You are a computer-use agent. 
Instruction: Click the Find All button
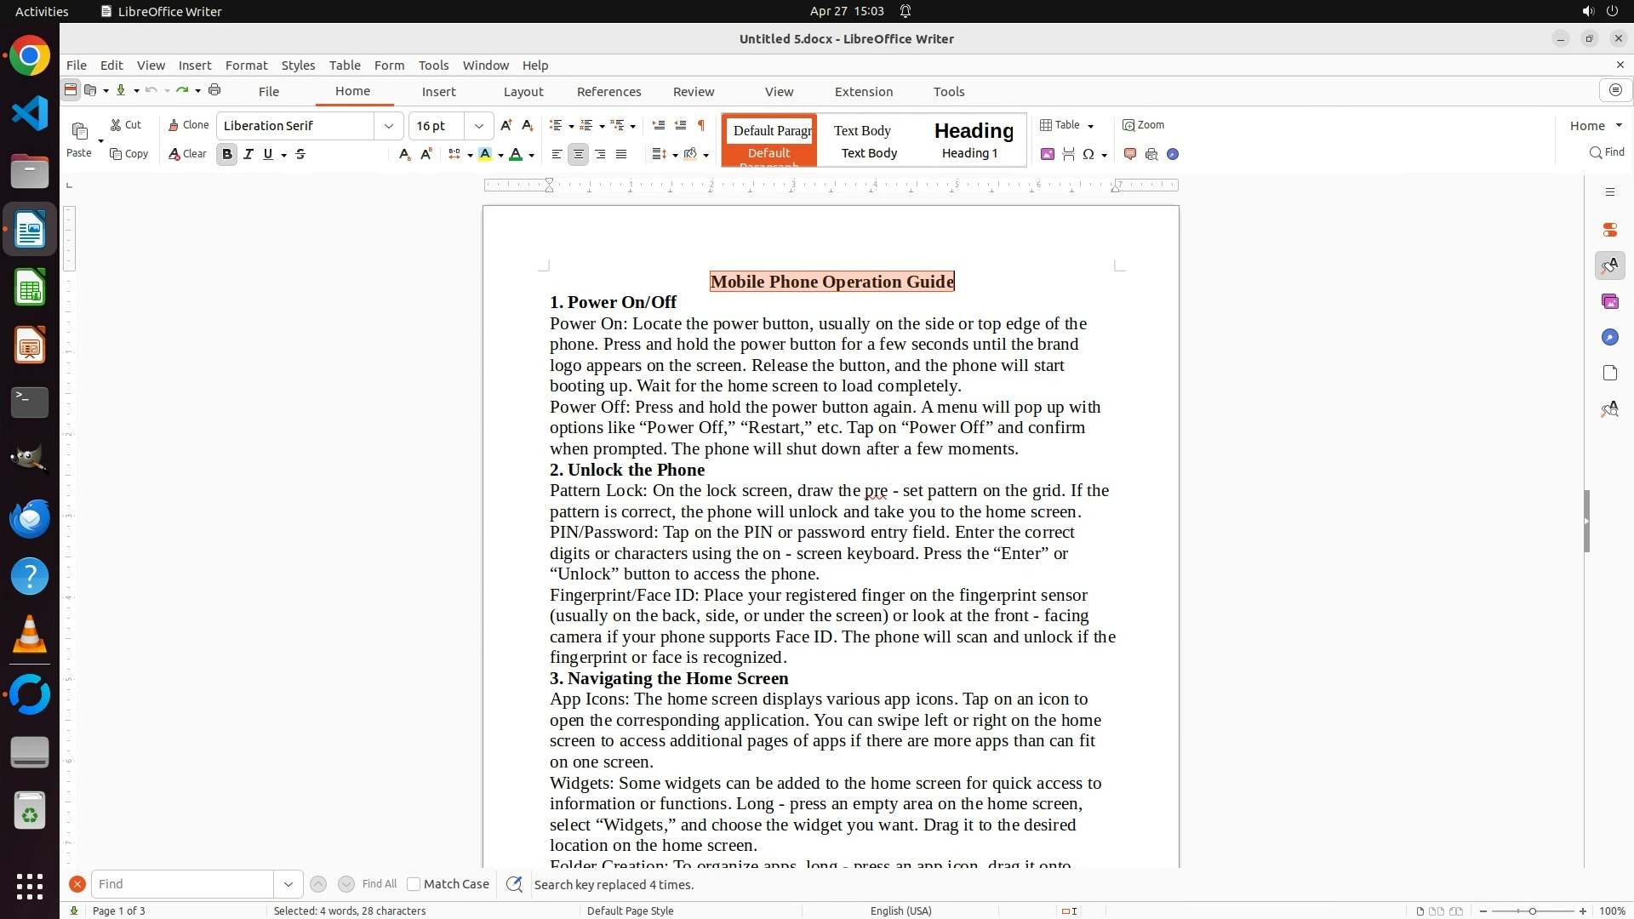379,884
